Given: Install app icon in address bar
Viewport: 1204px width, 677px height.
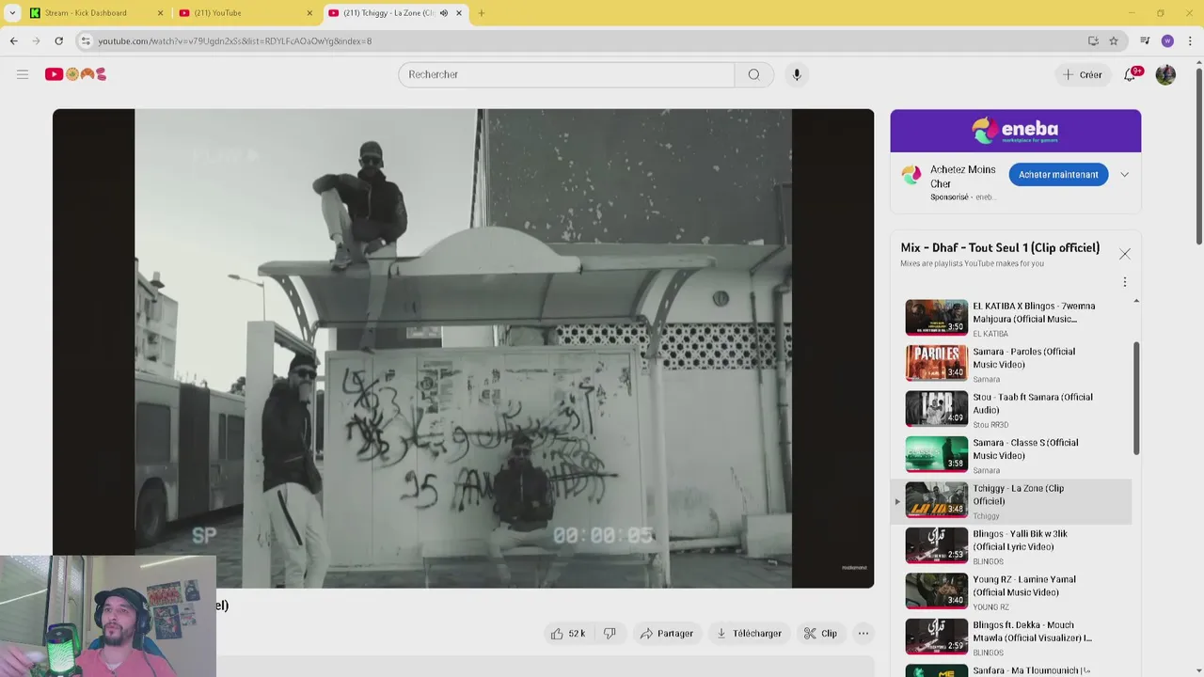Looking at the screenshot, I should tap(1093, 41).
